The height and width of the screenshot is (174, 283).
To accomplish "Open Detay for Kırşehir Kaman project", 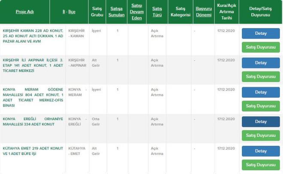I will pos(261,33).
